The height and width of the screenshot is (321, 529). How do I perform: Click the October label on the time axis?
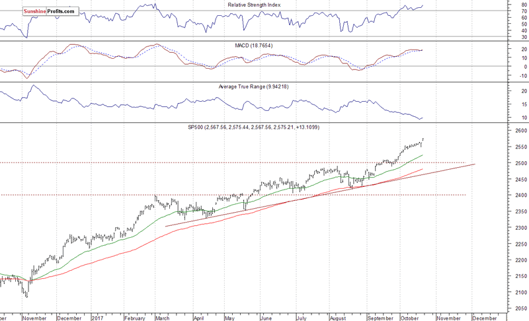[409, 318]
